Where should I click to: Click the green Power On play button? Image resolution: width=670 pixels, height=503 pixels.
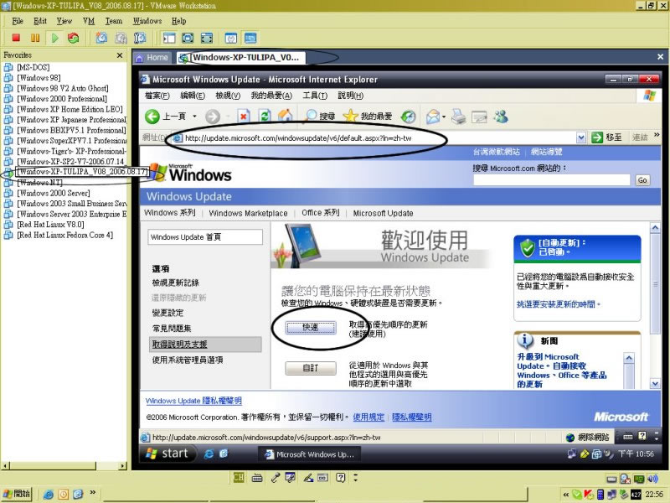(x=54, y=38)
